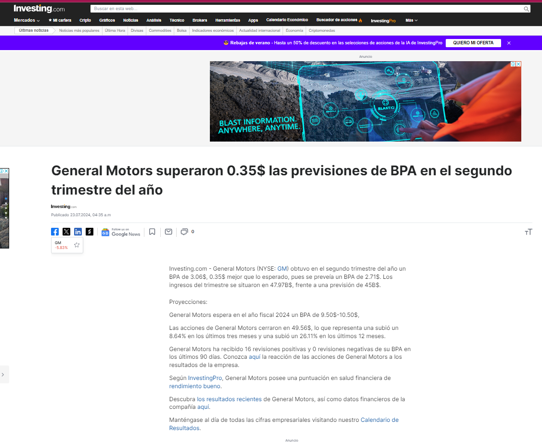Share article by email envelope icon

168,232
